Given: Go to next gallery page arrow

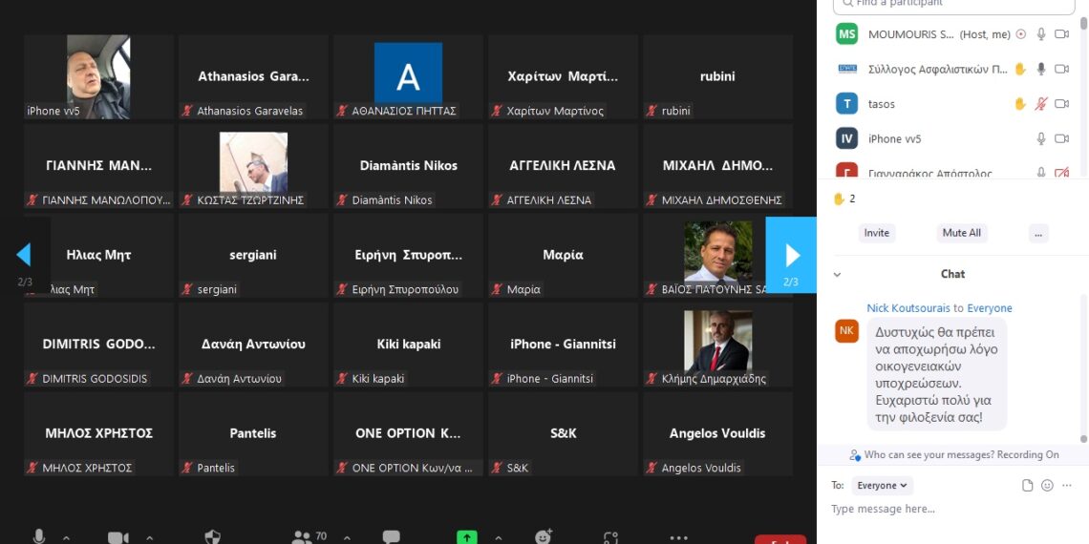Looking at the screenshot, I should (x=791, y=255).
